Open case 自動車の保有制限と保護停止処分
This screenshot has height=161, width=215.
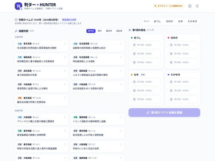98,46
